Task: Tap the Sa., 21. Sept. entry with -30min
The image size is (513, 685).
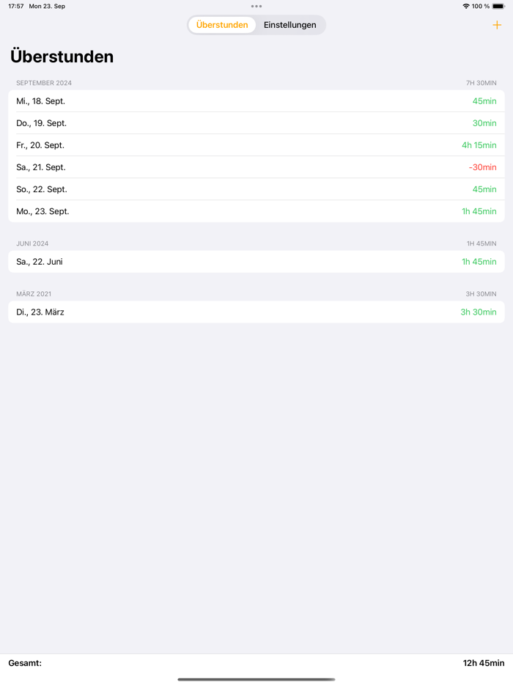Action: (256, 166)
